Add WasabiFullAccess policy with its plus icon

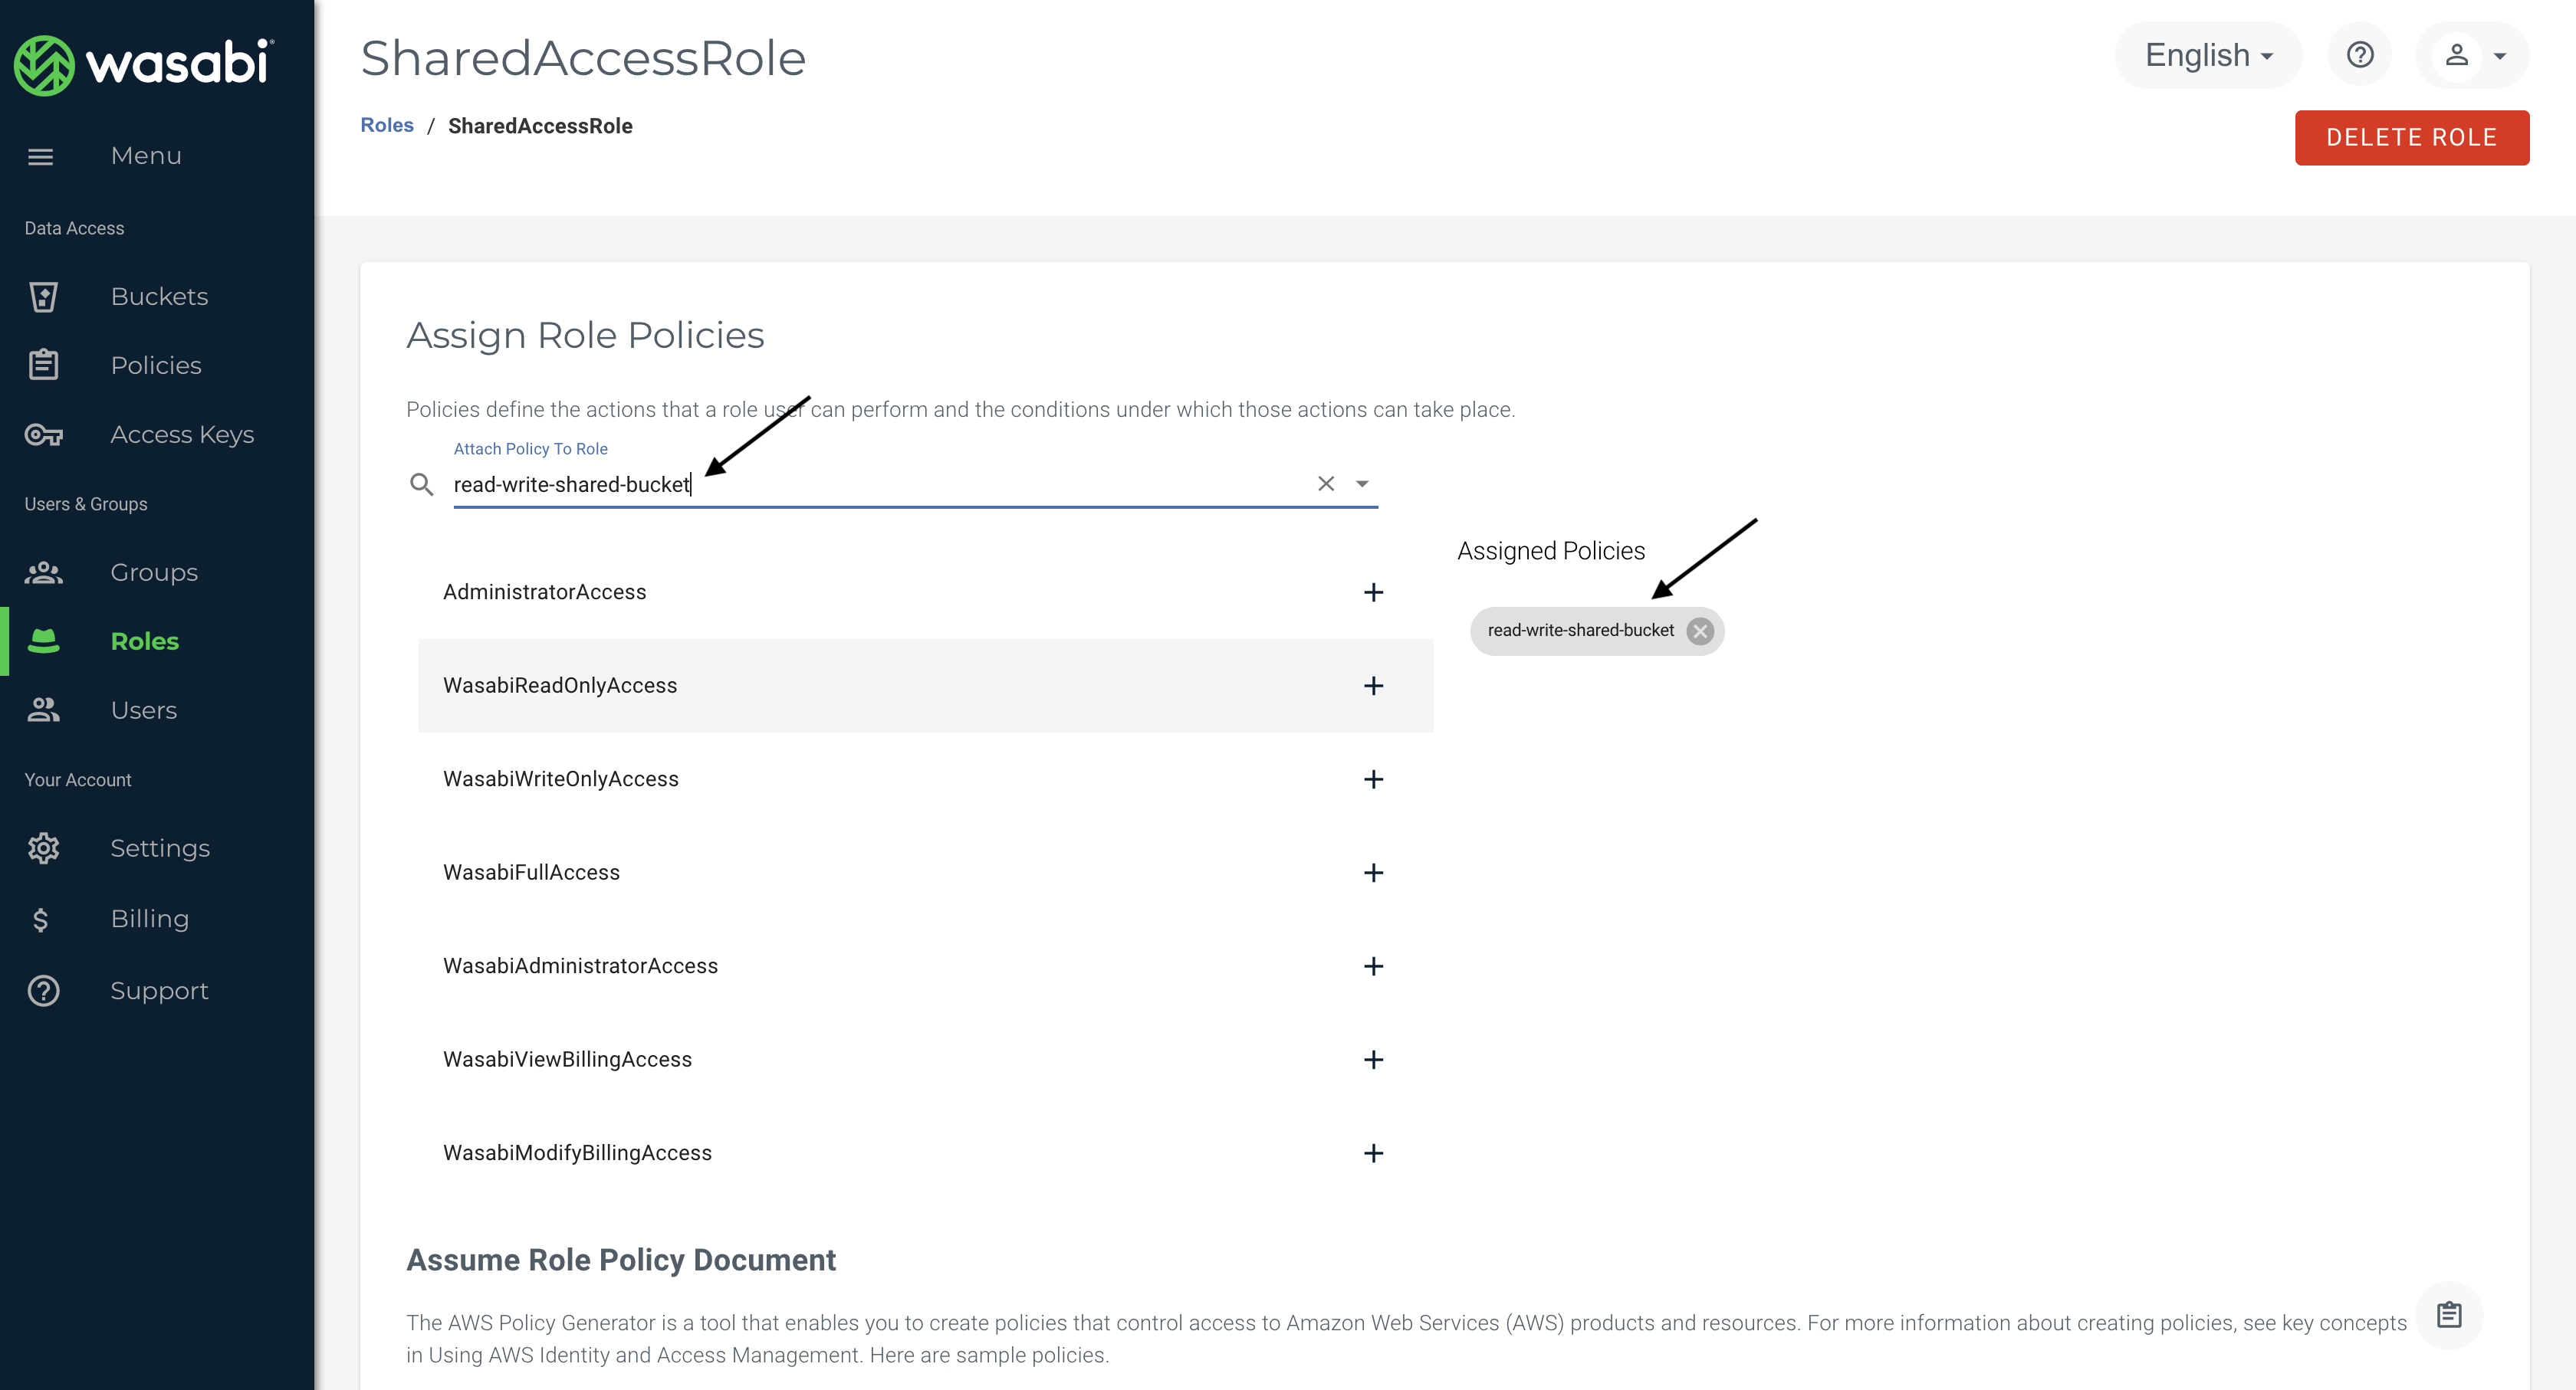(1374, 874)
